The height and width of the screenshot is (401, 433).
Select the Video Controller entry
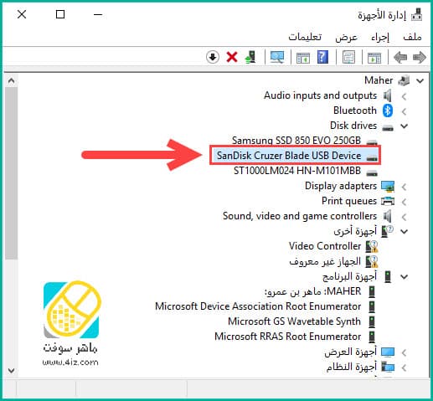click(325, 246)
